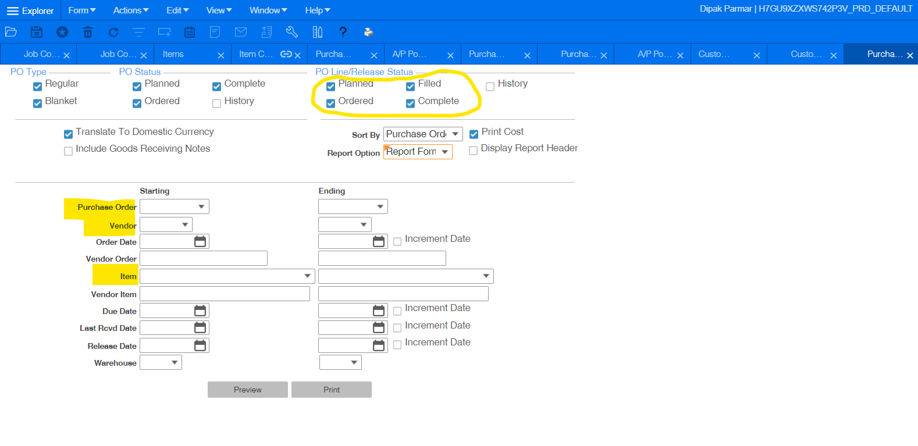Switch to the Items tab

[x=173, y=54]
